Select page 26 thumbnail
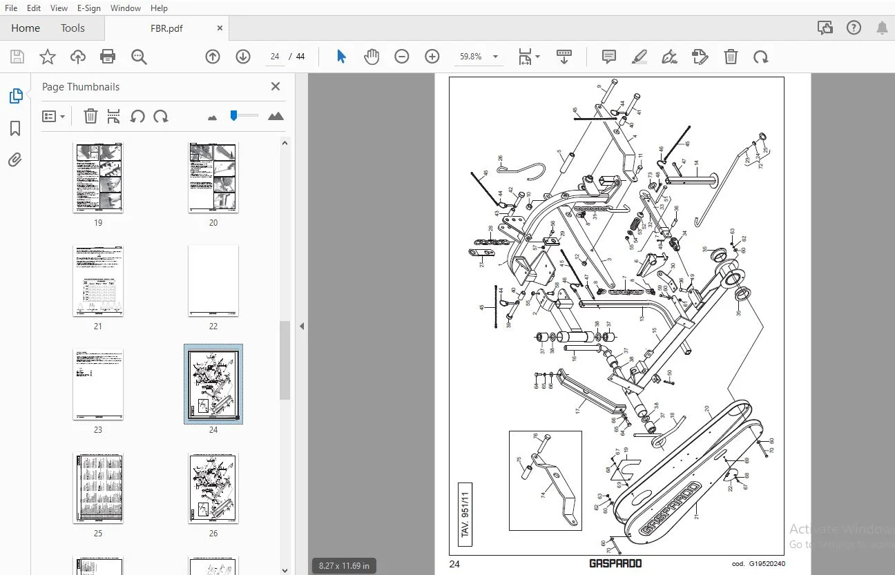The image size is (895, 575). 213,488
